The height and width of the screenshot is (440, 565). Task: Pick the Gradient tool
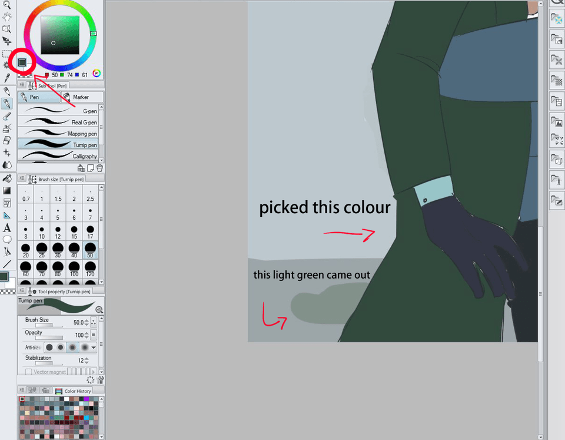tap(7, 190)
